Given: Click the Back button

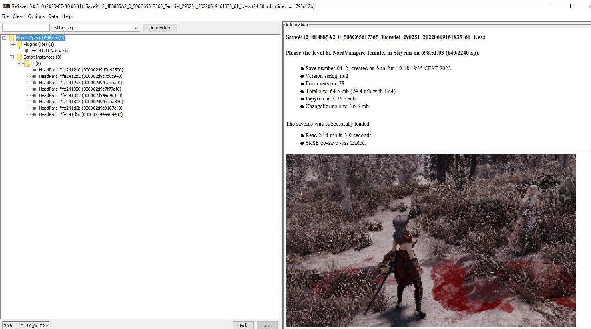Looking at the screenshot, I should click(243, 325).
